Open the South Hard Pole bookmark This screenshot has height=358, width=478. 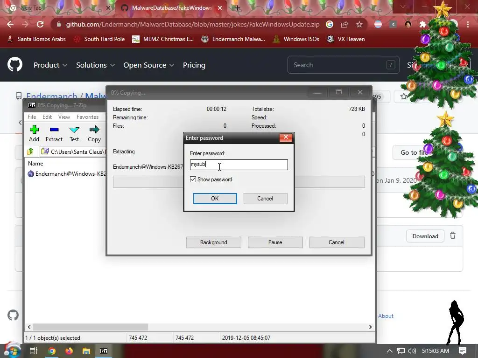pyautogui.click(x=100, y=39)
